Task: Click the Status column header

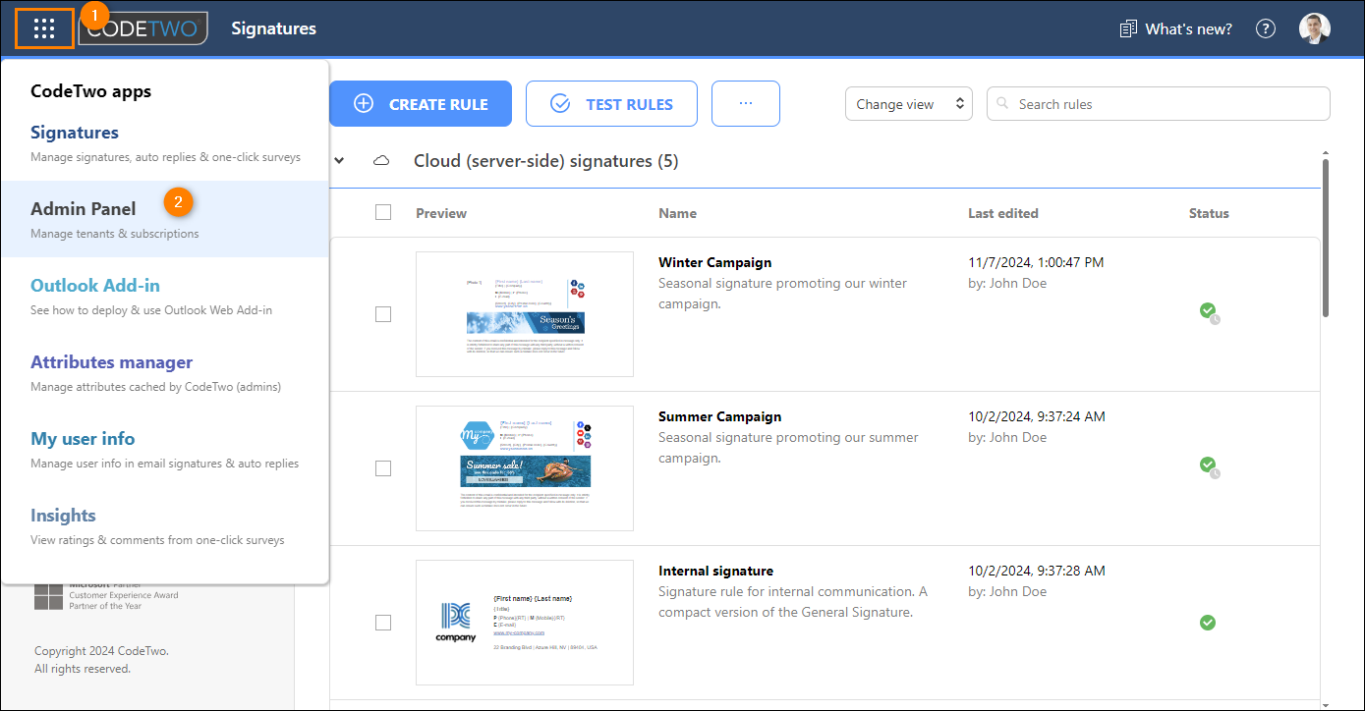Action: (1209, 213)
